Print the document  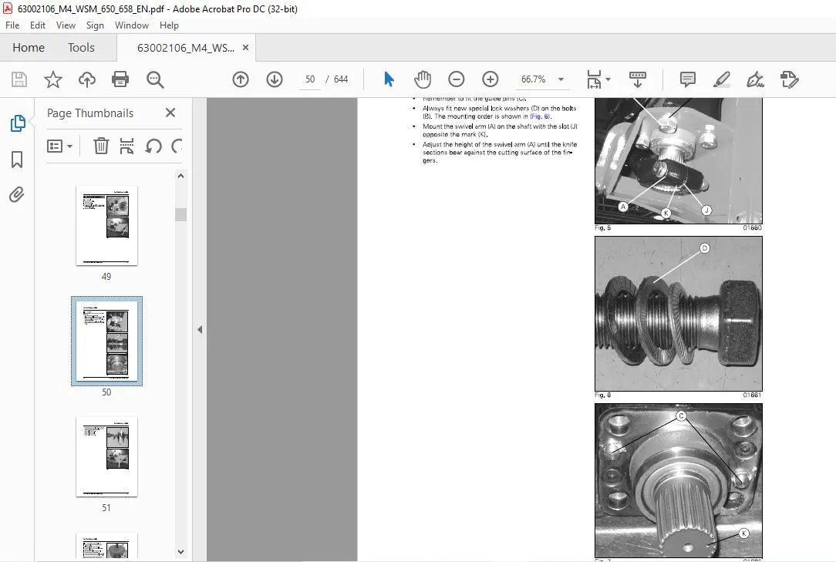click(x=120, y=79)
